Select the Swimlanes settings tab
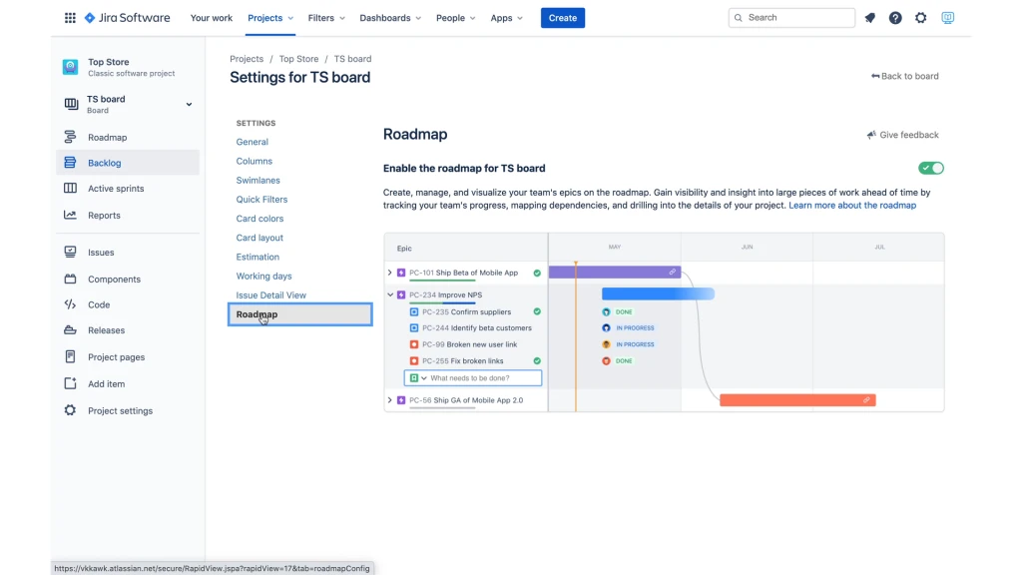Viewport: 1022px width, 575px height. pos(258,180)
